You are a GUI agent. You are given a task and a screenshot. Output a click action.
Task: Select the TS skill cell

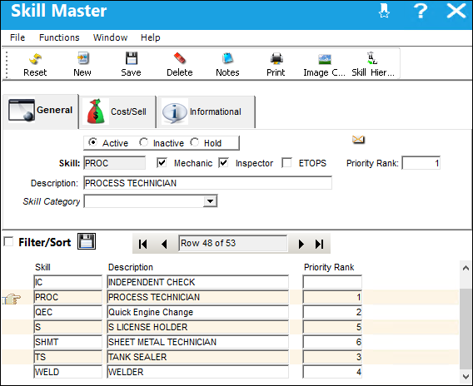(68, 357)
